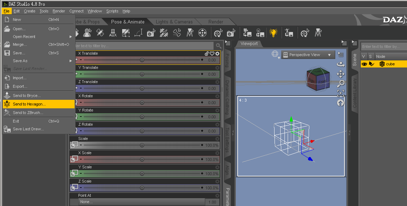
Task: Open the Scene pane options menu
Action: 354,43
